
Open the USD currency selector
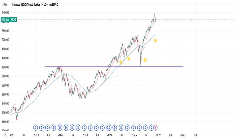click(x=5, y=5)
